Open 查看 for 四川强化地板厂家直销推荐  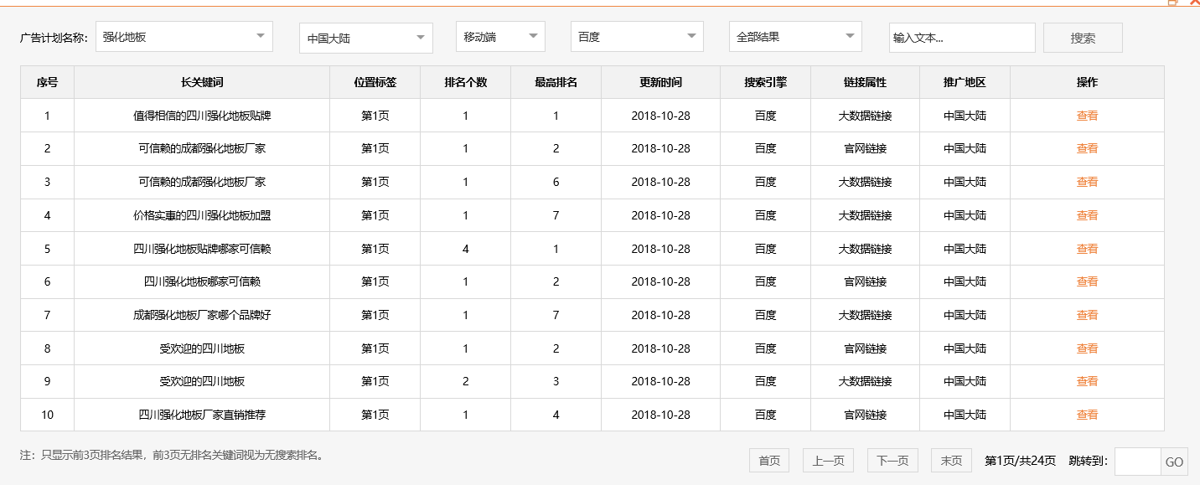pyautogui.click(x=1086, y=414)
